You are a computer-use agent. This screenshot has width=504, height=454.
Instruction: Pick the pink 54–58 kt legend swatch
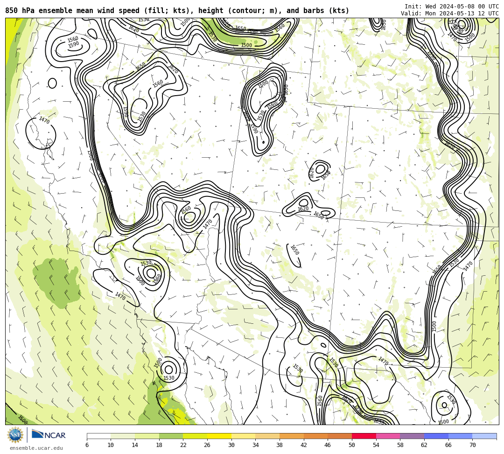point(388,436)
